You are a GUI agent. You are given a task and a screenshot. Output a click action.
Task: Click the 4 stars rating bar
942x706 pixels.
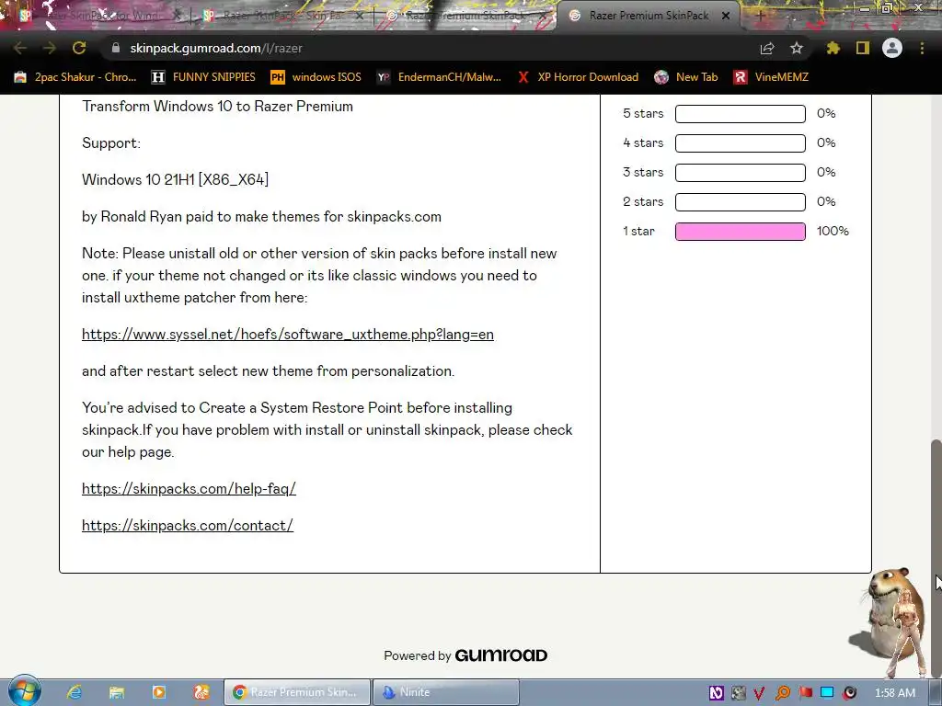[741, 142]
